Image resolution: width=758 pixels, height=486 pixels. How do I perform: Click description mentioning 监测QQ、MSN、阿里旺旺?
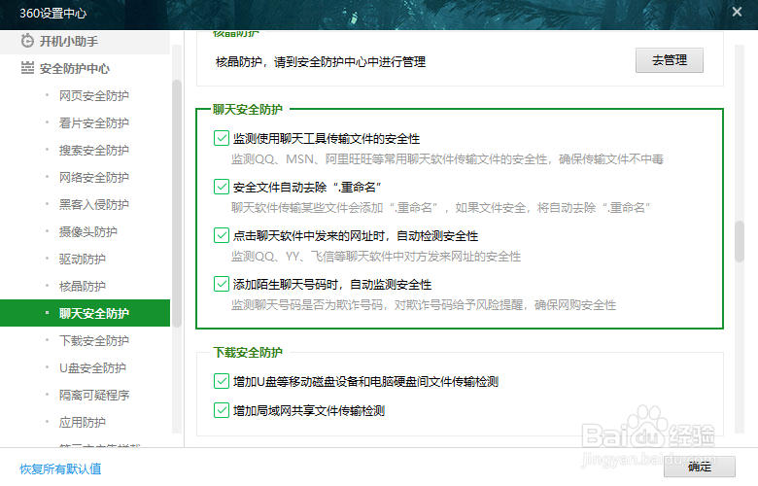(x=447, y=158)
